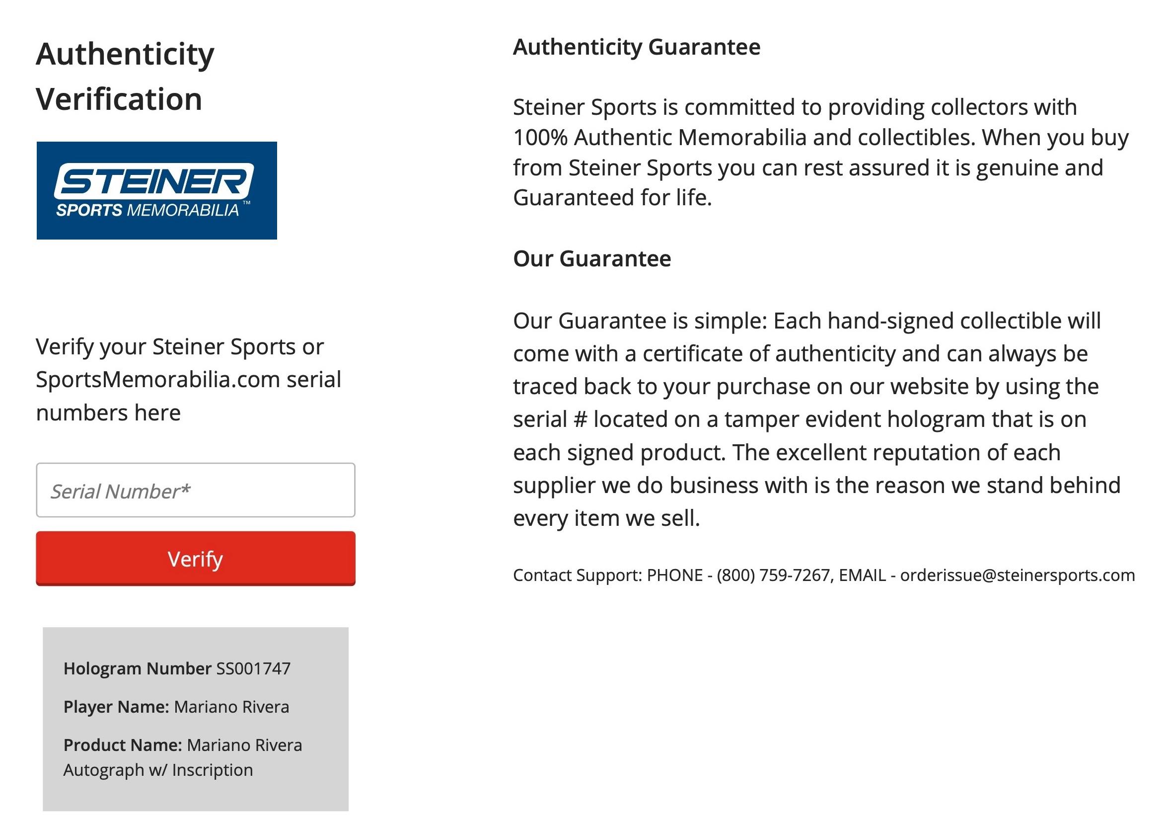The height and width of the screenshot is (827, 1168).
Task: Click the Contact Support label
Action: pos(577,575)
